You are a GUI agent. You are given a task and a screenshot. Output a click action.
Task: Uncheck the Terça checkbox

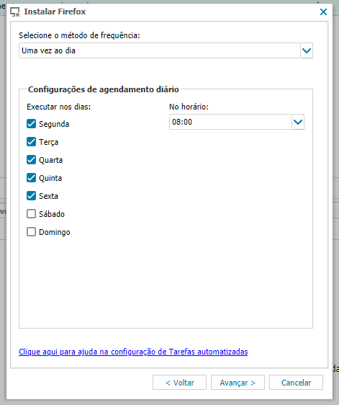point(31,142)
